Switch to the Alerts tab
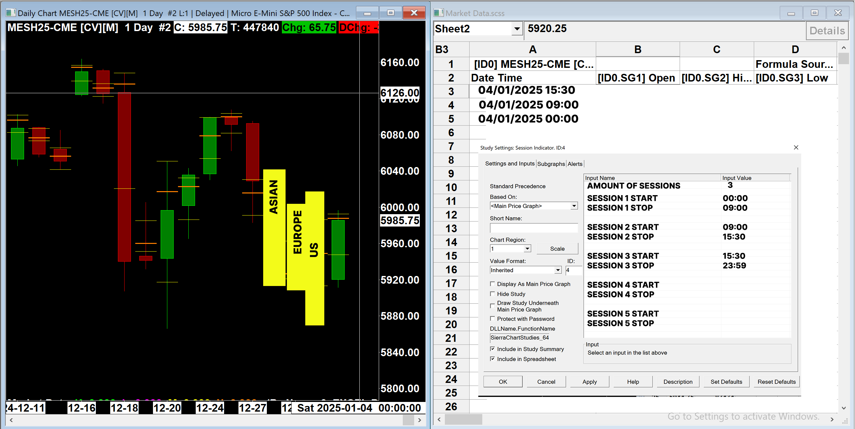The width and height of the screenshot is (855, 429). click(575, 164)
